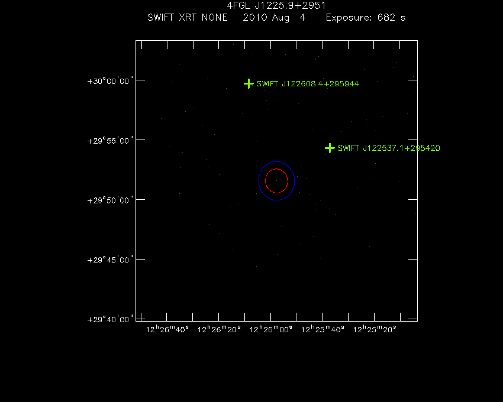The image size is (503, 402).
Task: Click the +29°45'00" declination label
Action: click(x=110, y=260)
